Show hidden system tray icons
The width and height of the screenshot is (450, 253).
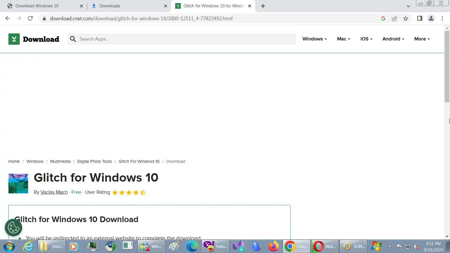click(390, 247)
